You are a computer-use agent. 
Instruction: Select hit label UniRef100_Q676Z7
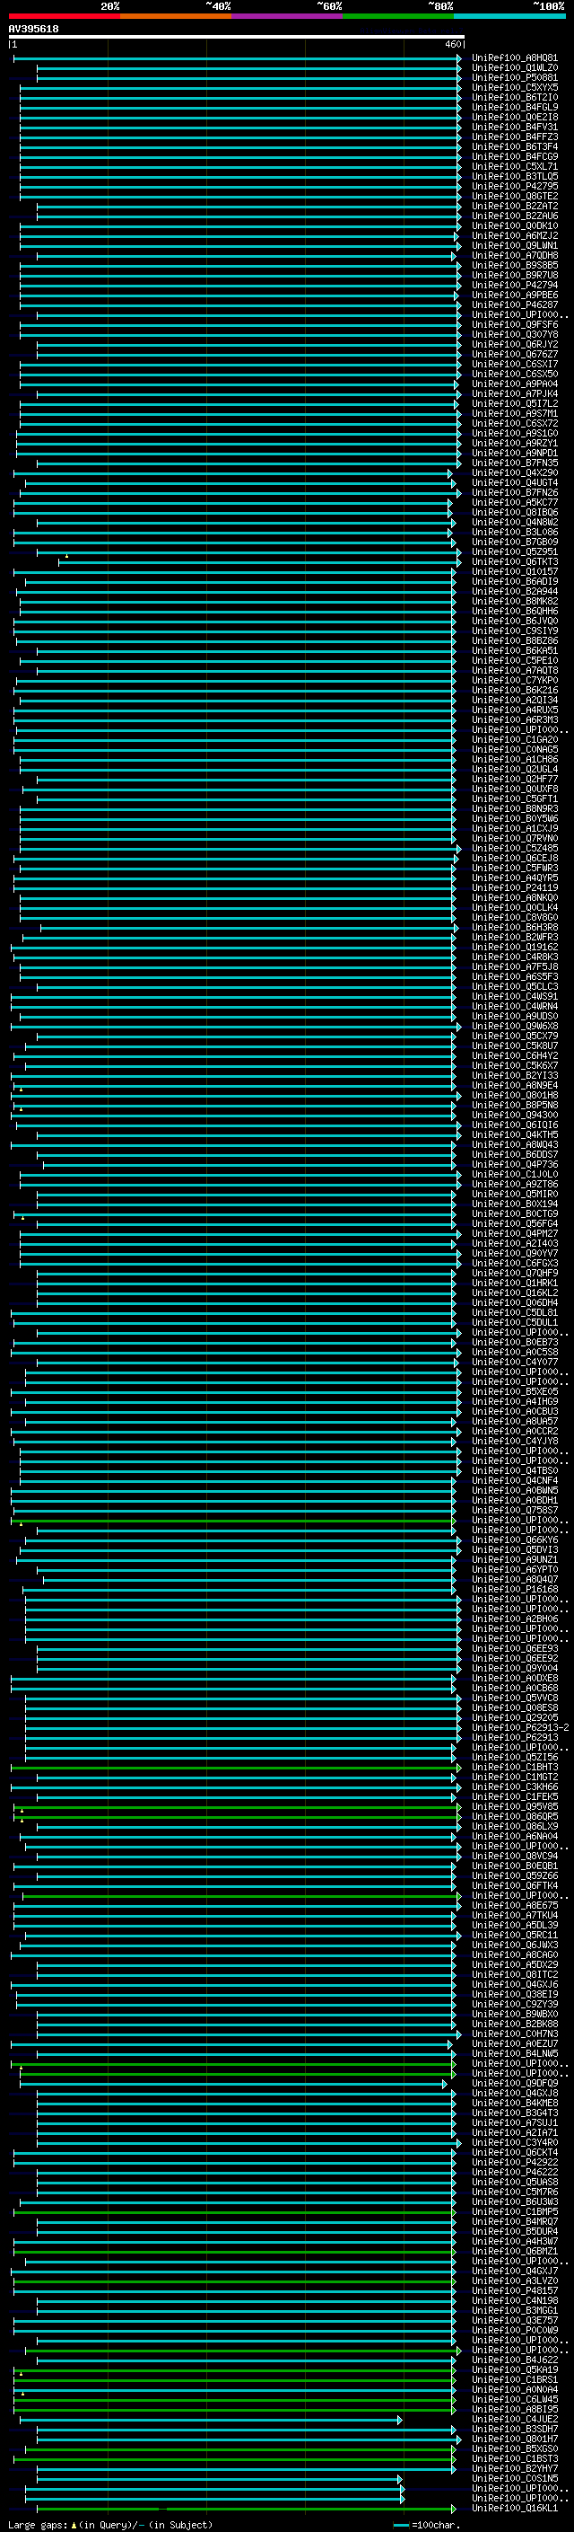pyautogui.click(x=514, y=354)
